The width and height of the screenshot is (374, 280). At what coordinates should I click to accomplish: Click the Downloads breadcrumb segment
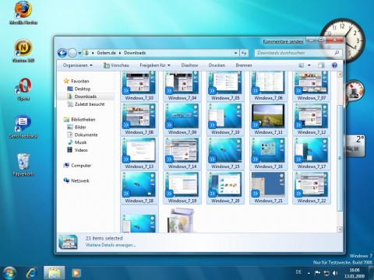tap(135, 53)
